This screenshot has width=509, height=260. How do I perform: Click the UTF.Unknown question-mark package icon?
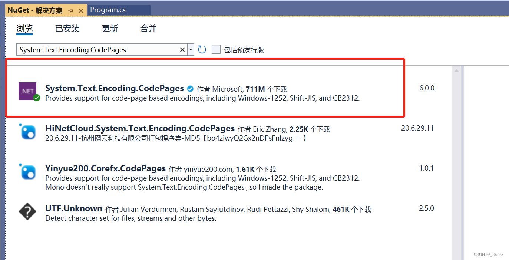[27, 212]
